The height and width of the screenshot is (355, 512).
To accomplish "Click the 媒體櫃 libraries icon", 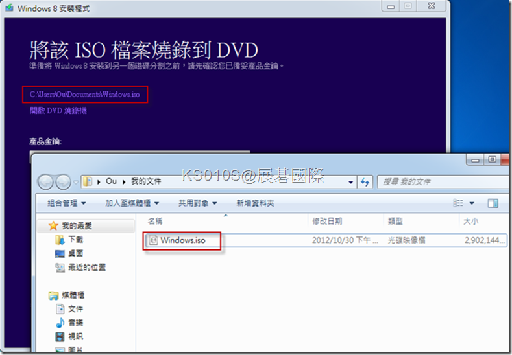I will pyautogui.click(x=53, y=295).
